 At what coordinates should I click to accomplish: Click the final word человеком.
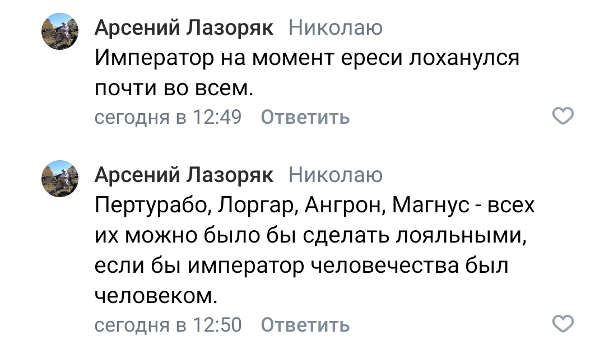(156, 296)
